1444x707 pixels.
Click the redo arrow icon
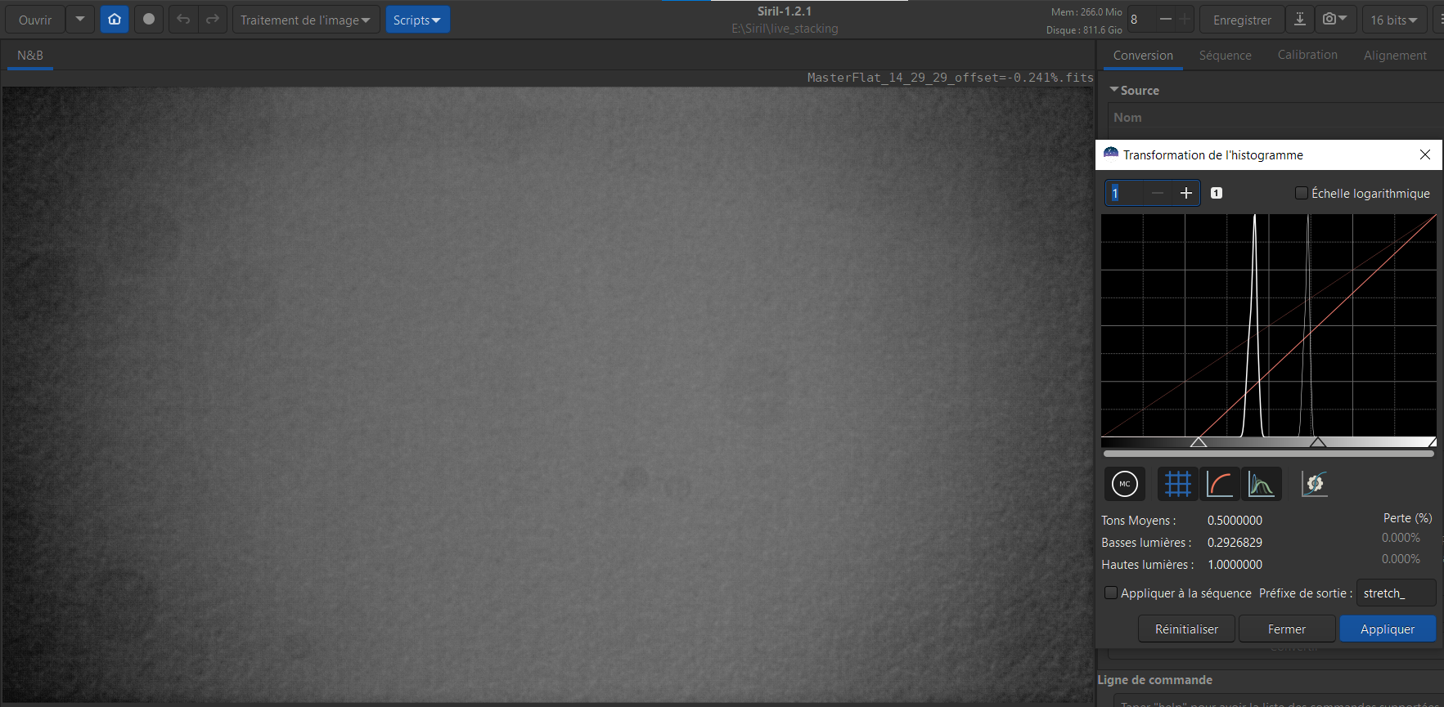click(x=213, y=20)
